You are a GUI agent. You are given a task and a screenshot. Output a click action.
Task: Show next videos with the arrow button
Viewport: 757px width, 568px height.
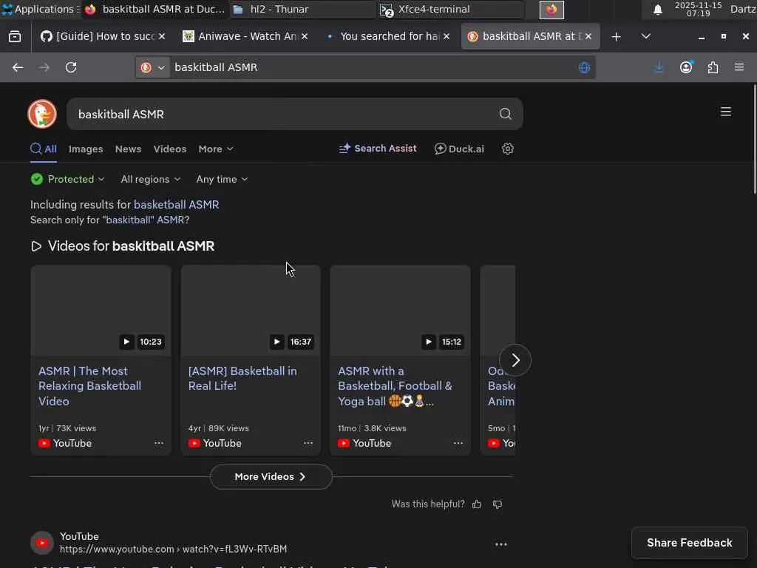coord(515,360)
